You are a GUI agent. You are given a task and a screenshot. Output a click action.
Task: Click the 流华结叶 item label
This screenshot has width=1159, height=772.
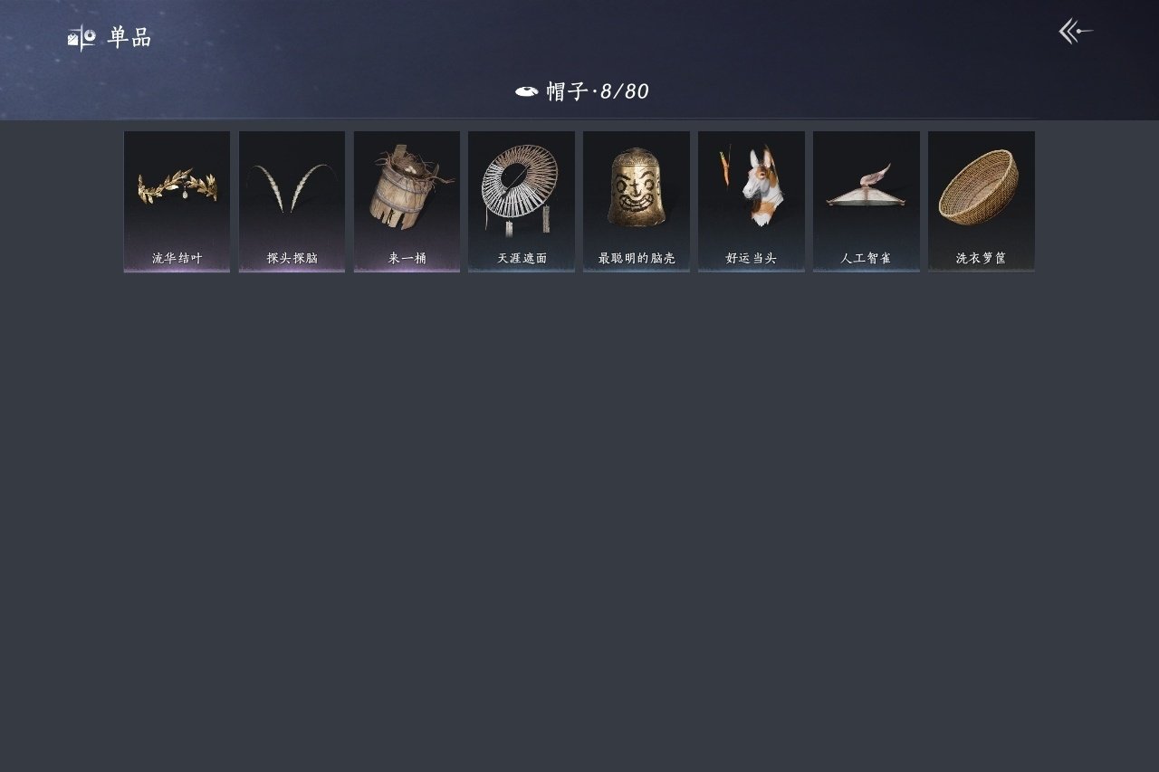177,258
